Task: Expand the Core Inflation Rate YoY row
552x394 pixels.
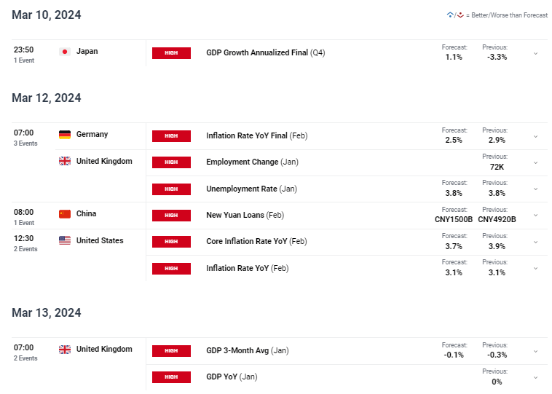Action: [x=535, y=243]
